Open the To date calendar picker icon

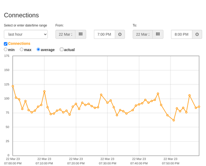pos(158,34)
